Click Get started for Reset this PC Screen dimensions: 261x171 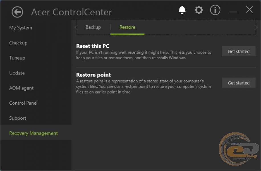239,51
